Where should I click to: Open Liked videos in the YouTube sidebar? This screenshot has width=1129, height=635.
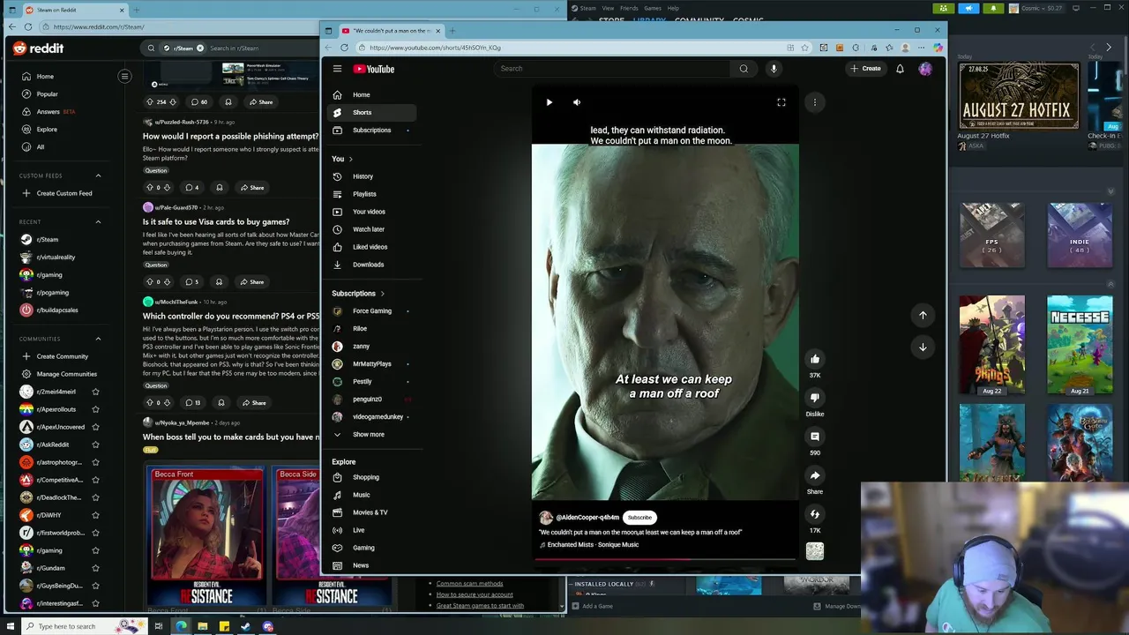click(x=371, y=247)
